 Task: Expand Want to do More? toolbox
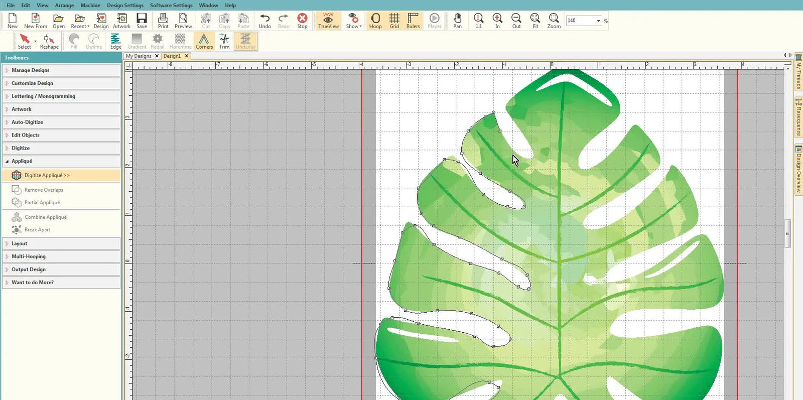click(x=61, y=283)
